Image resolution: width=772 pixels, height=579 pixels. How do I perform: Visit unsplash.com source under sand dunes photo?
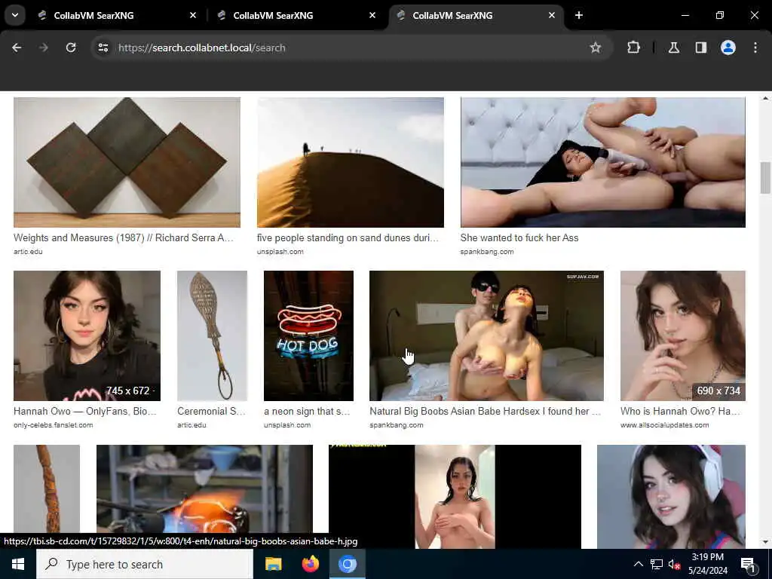[280, 252]
